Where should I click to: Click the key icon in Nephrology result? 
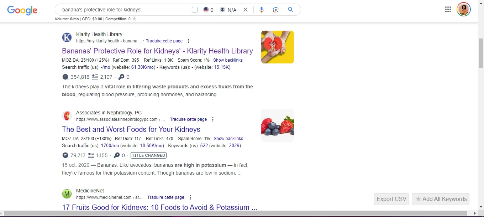pyautogui.click(x=117, y=155)
